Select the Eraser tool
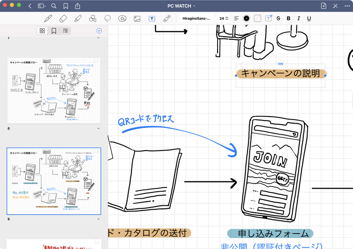This screenshot has height=249, width=353. point(63,19)
